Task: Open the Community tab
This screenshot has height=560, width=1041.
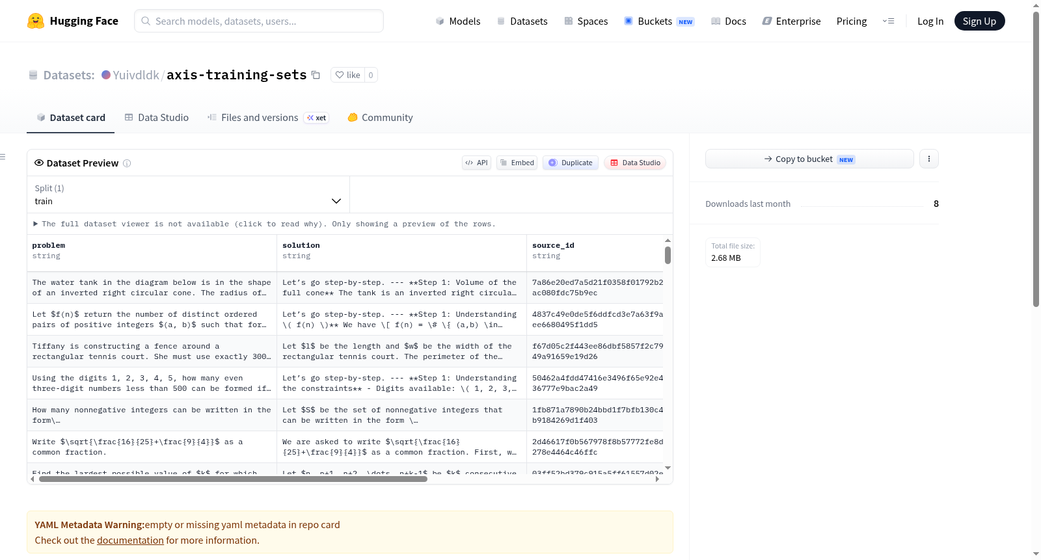Action: click(380, 118)
